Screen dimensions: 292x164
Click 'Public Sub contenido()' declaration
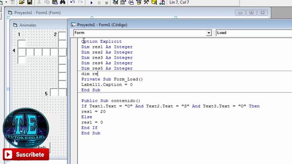[x=111, y=101]
